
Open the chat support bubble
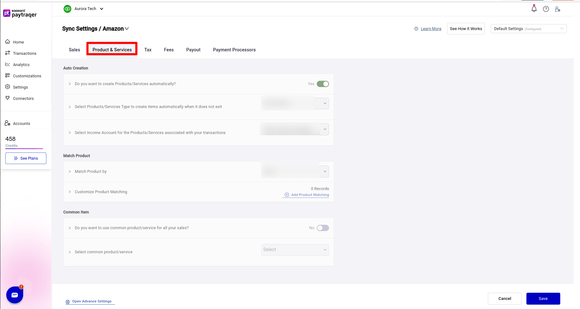pos(14,295)
